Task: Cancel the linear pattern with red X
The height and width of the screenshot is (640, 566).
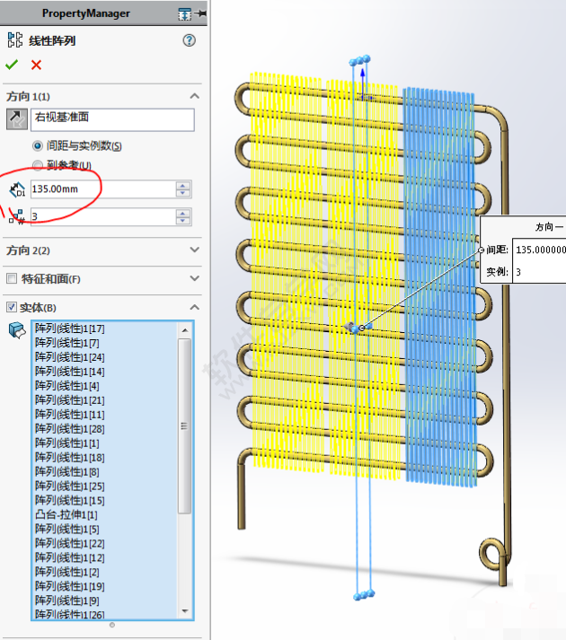Action: tap(36, 65)
